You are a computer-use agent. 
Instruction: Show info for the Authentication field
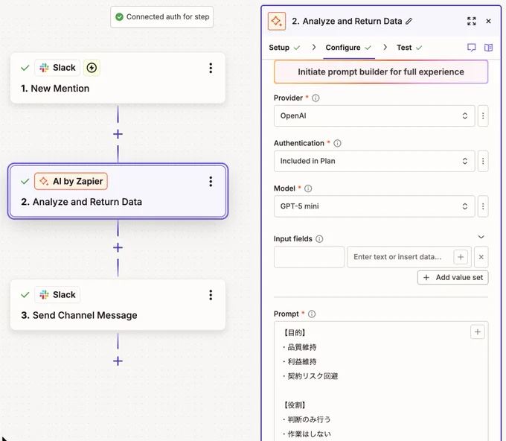[337, 143]
